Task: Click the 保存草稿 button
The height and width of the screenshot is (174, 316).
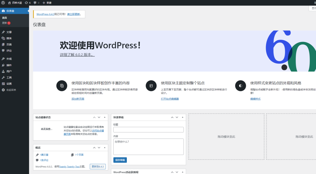Action: click(x=120, y=160)
